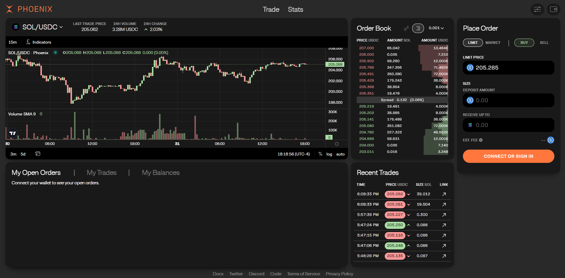Click the TradingView logo on the chart
Image resolution: width=565 pixels, height=278 pixels.
(x=13, y=133)
